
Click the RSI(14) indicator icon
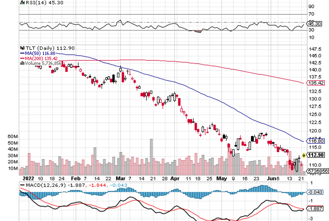coord(22,2)
